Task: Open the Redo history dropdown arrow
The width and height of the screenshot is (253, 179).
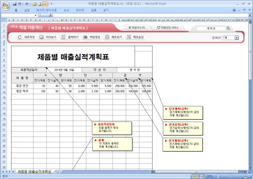Action: (31, 4)
